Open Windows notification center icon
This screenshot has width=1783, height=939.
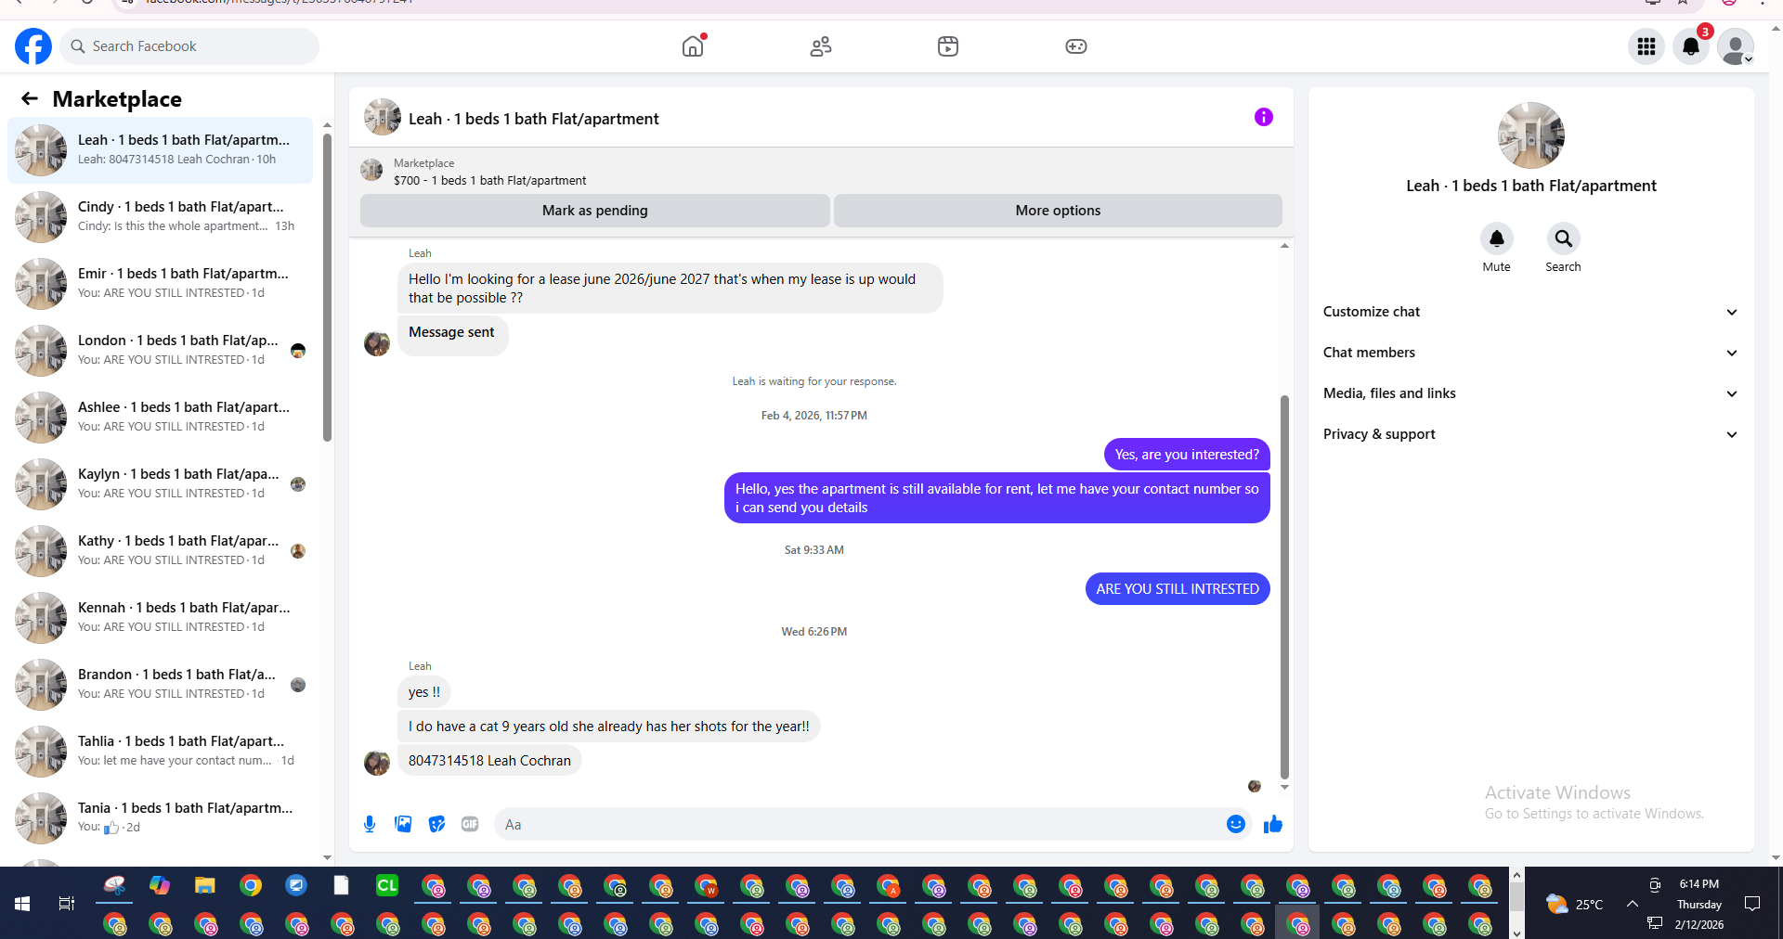(x=1752, y=904)
